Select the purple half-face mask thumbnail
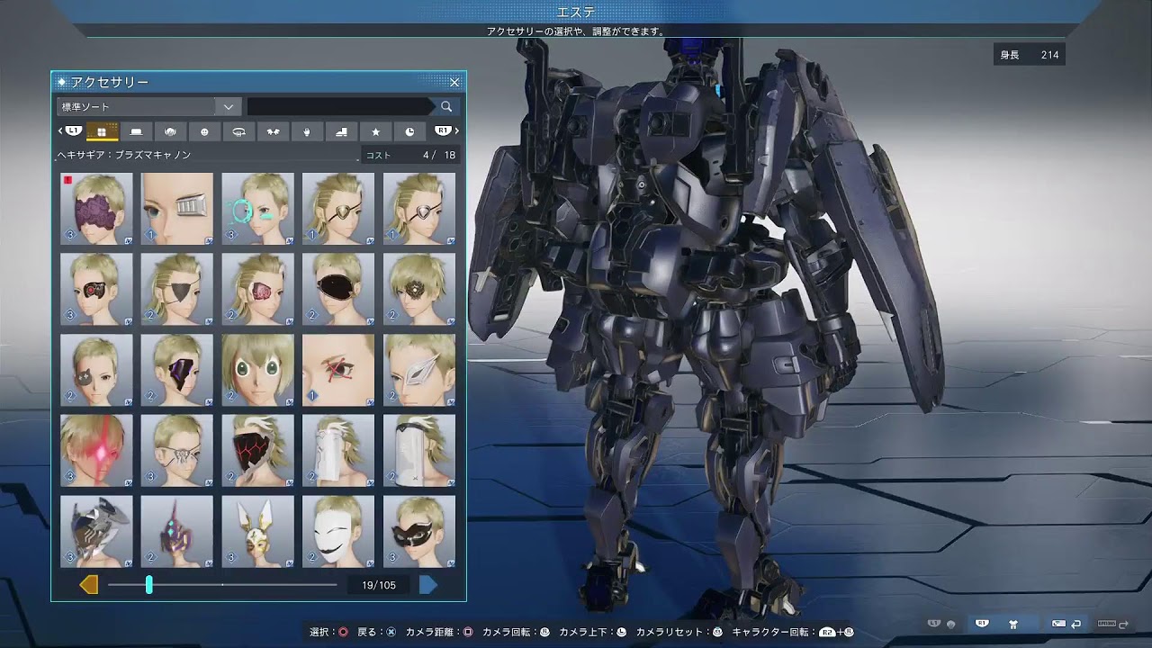Image resolution: width=1152 pixels, height=648 pixels. point(177,370)
